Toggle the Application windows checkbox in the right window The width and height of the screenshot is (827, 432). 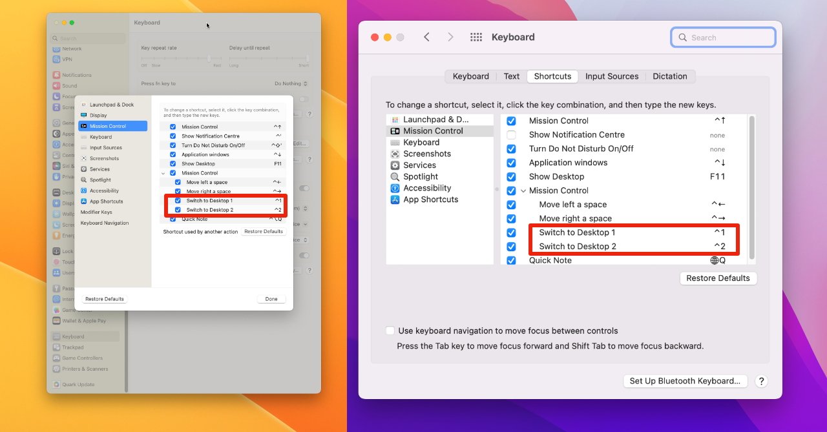pos(511,163)
